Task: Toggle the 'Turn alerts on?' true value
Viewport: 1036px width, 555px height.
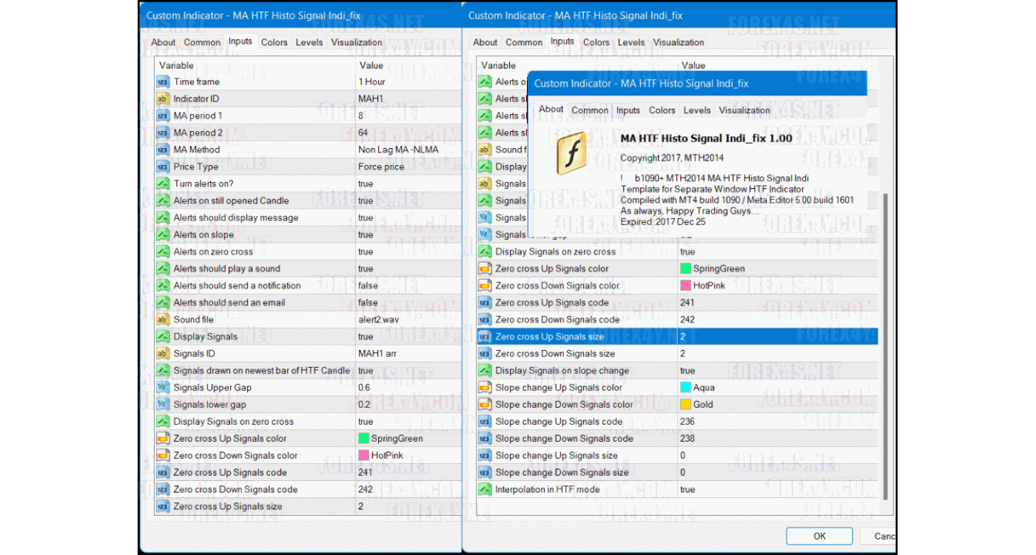Action: tap(366, 184)
